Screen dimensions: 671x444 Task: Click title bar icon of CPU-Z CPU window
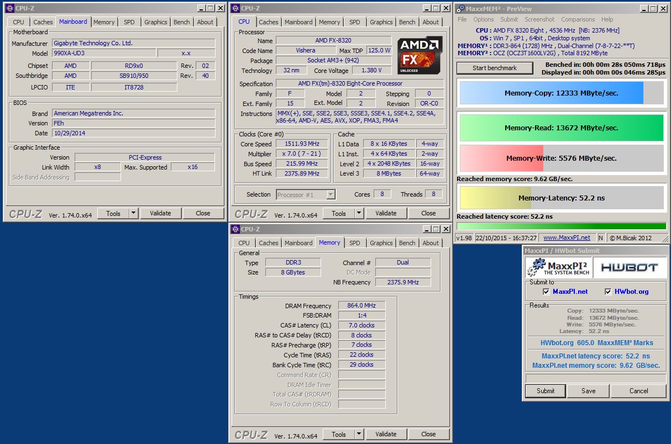[x=235, y=8]
